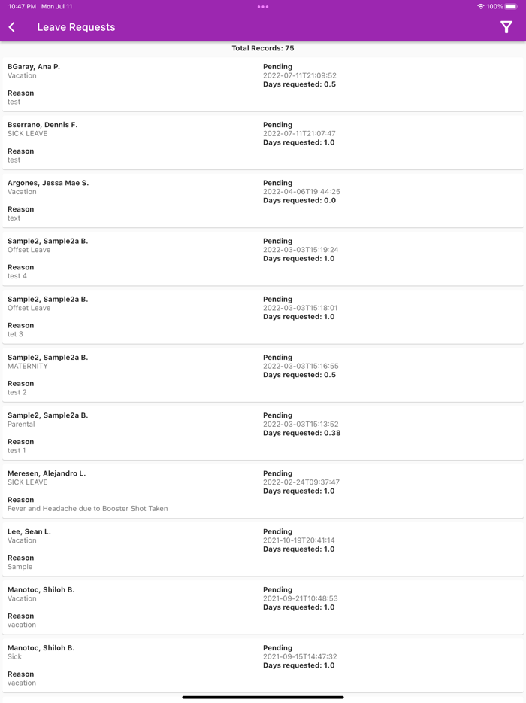This screenshot has height=703, width=526.
Task: Tap the back arrow icon
Action: (x=12, y=27)
